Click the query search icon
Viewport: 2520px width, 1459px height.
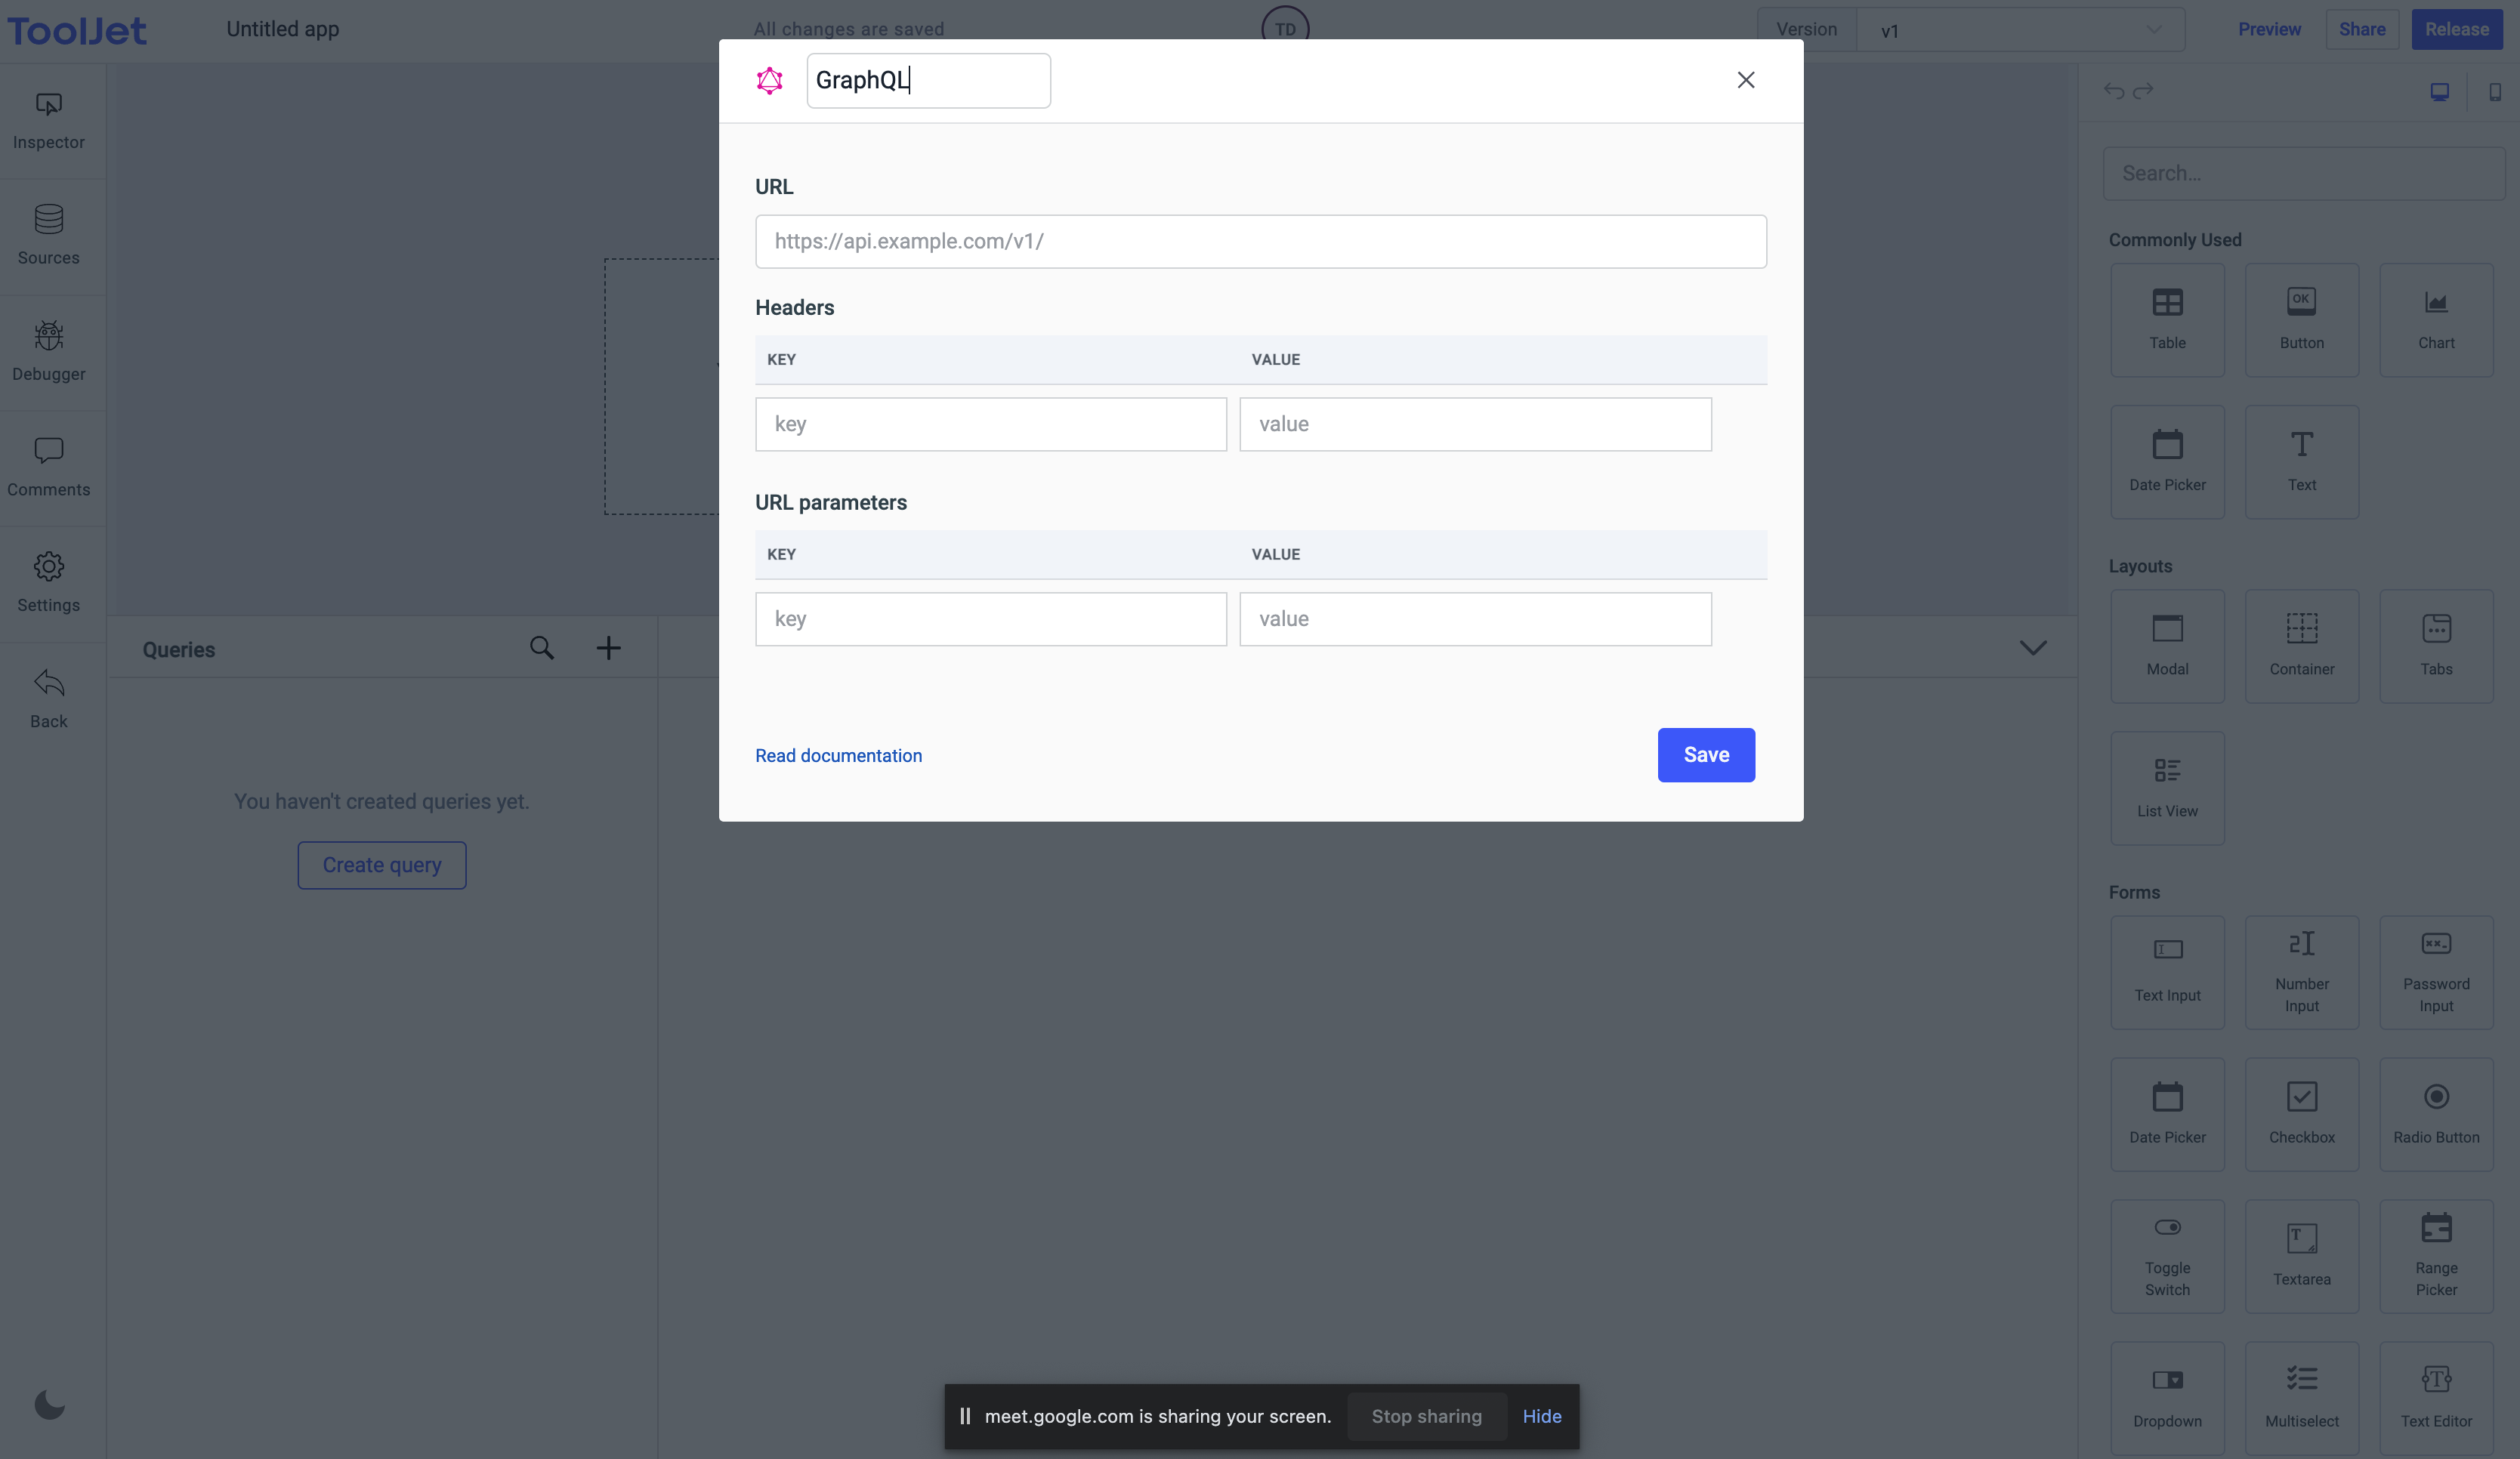click(x=542, y=648)
